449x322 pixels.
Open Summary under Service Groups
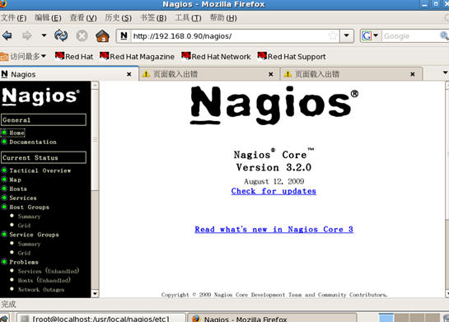[29, 244]
